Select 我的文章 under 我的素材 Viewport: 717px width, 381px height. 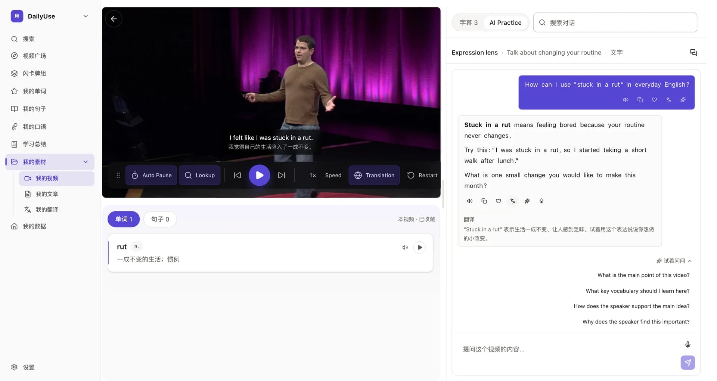(x=56, y=194)
